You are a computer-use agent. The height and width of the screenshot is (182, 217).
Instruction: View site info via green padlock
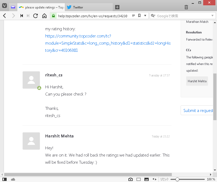pyautogui.click(x=53, y=16)
